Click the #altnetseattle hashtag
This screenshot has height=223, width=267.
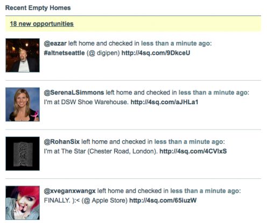[x=64, y=53]
